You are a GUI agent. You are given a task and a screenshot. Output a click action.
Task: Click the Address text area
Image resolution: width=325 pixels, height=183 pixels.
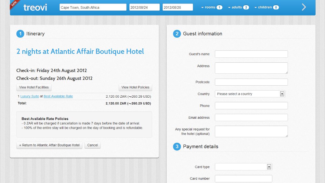point(251,68)
